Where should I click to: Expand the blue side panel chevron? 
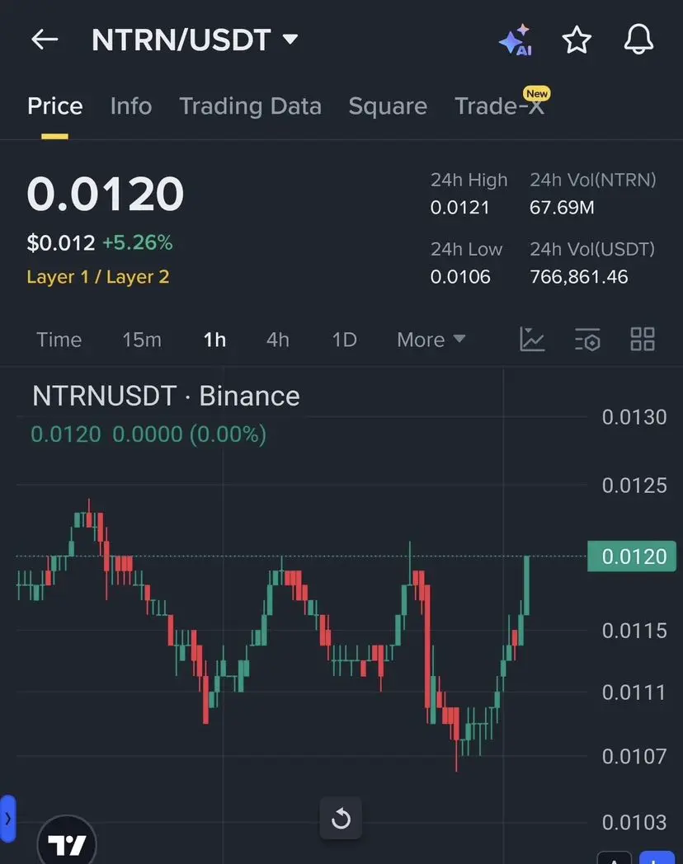tap(7, 819)
